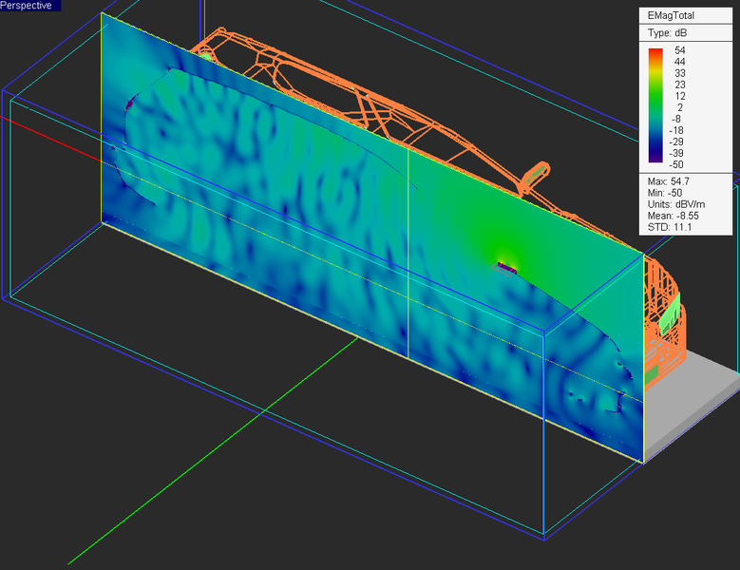Click the Type: dB legend row
This screenshot has width=740, height=570.
tap(666, 33)
